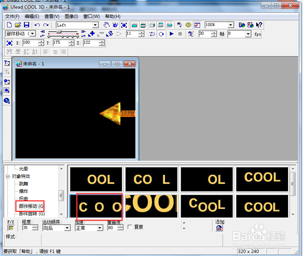Toggle the front bevel face button
The width and height of the screenshot is (303, 256).
[143, 25]
